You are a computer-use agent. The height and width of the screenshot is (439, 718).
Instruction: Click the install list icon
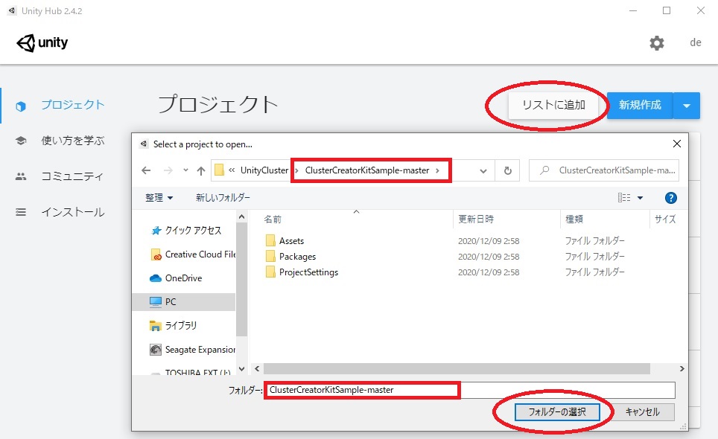[21, 212]
